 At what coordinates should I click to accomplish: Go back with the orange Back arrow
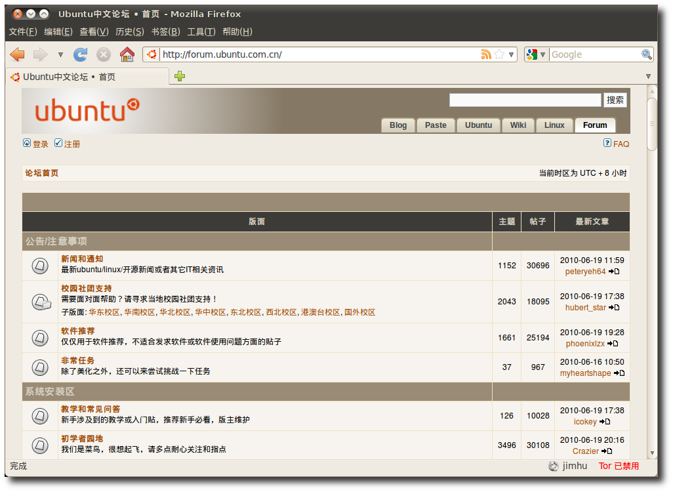click(18, 54)
